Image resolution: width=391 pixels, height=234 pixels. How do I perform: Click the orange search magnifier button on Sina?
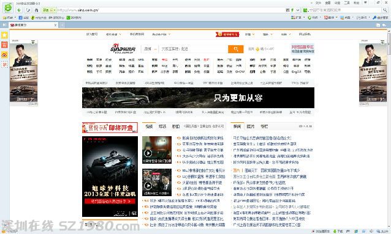pos(236,49)
